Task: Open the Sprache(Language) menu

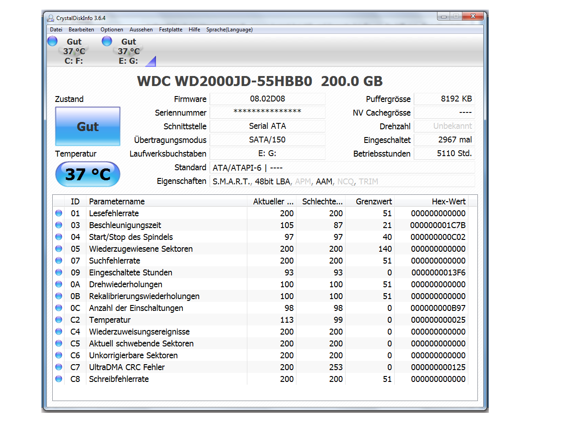Action: point(230,30)
